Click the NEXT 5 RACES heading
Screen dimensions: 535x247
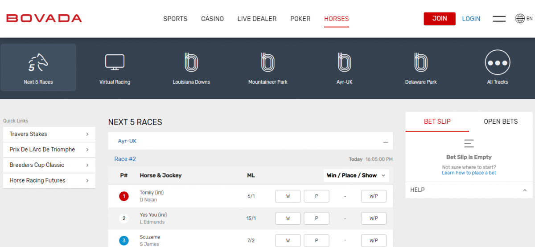point(135,122)
